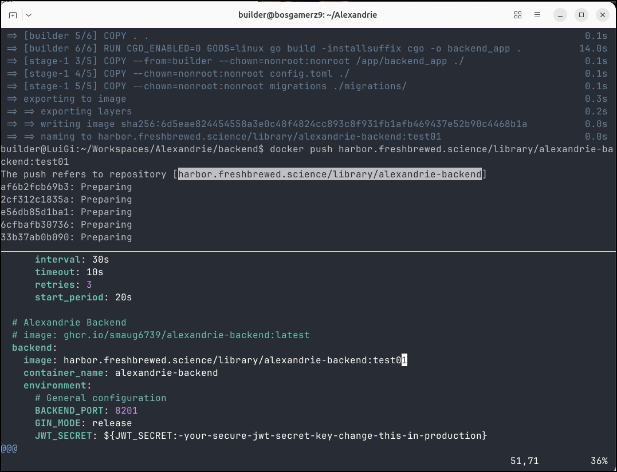Expand the new tab dropdown arrow

[29, 15]
